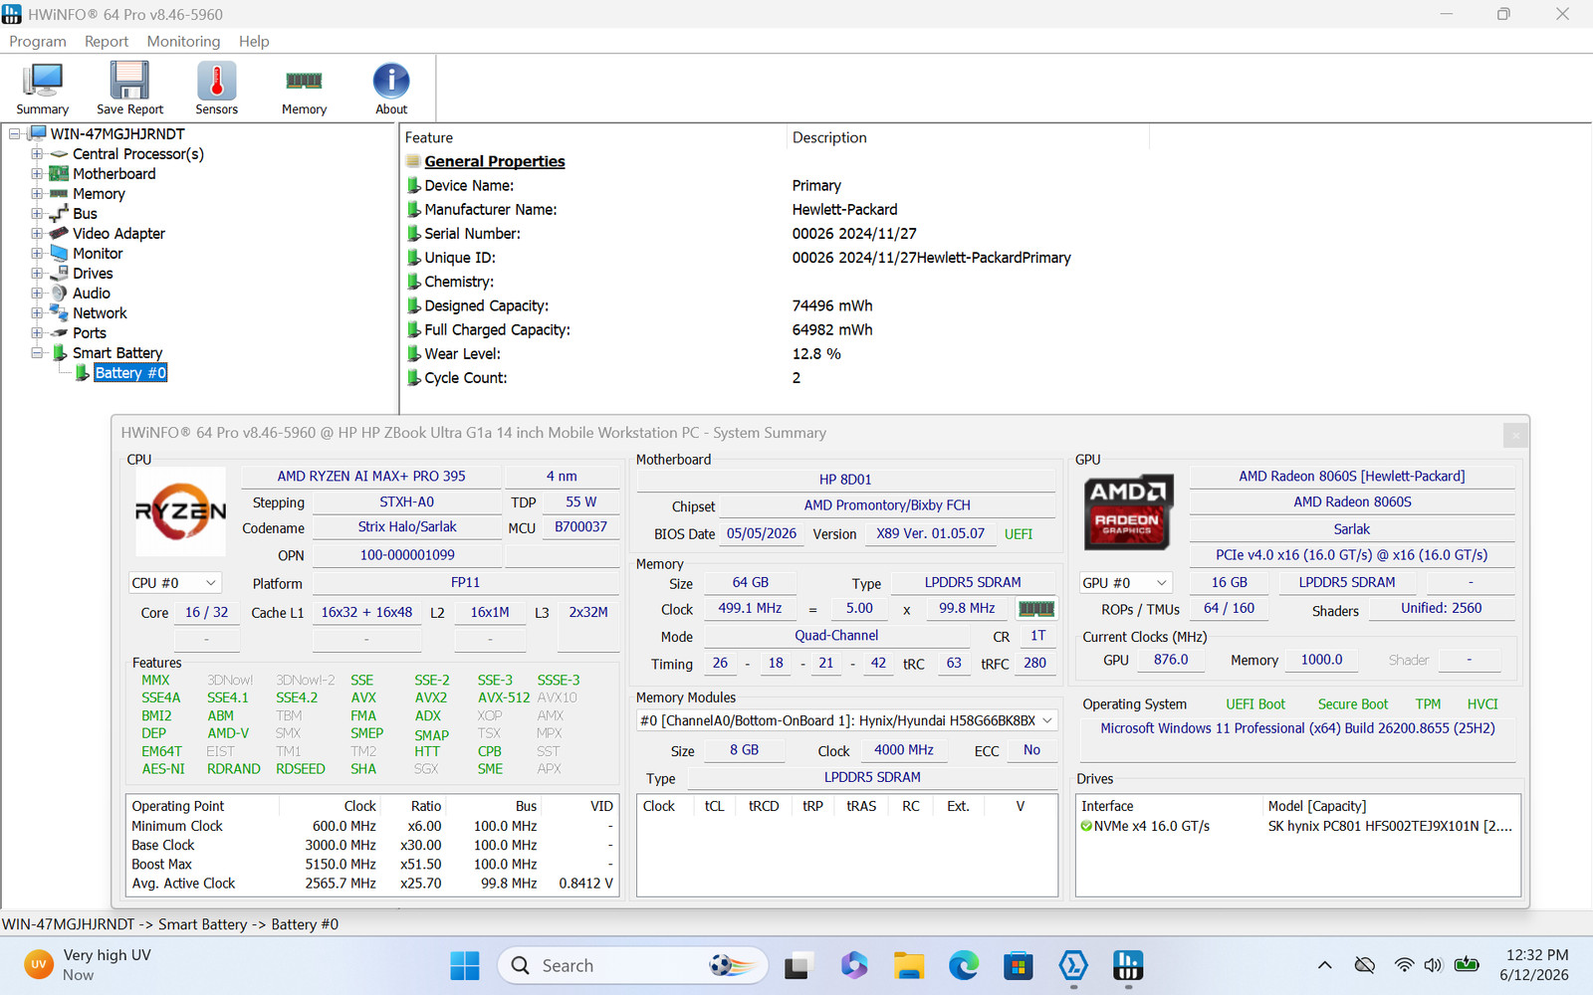Open the Program menu
The image size is (1593, 995).
click(38, 41)
